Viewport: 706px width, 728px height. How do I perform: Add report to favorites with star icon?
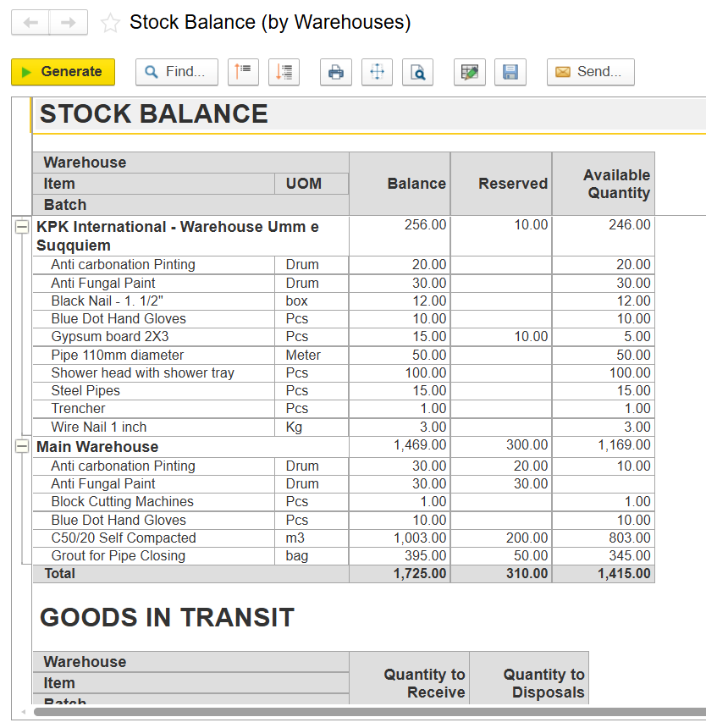pos(110,23)
